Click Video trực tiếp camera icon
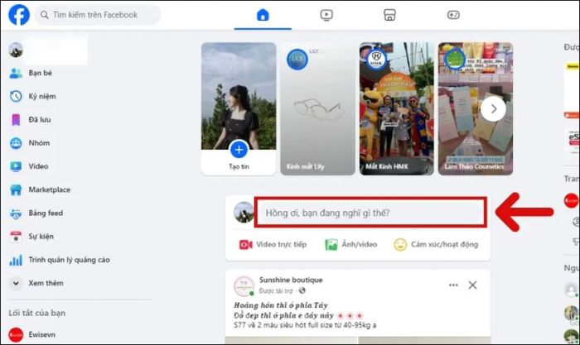 click(x=245, y=245)
